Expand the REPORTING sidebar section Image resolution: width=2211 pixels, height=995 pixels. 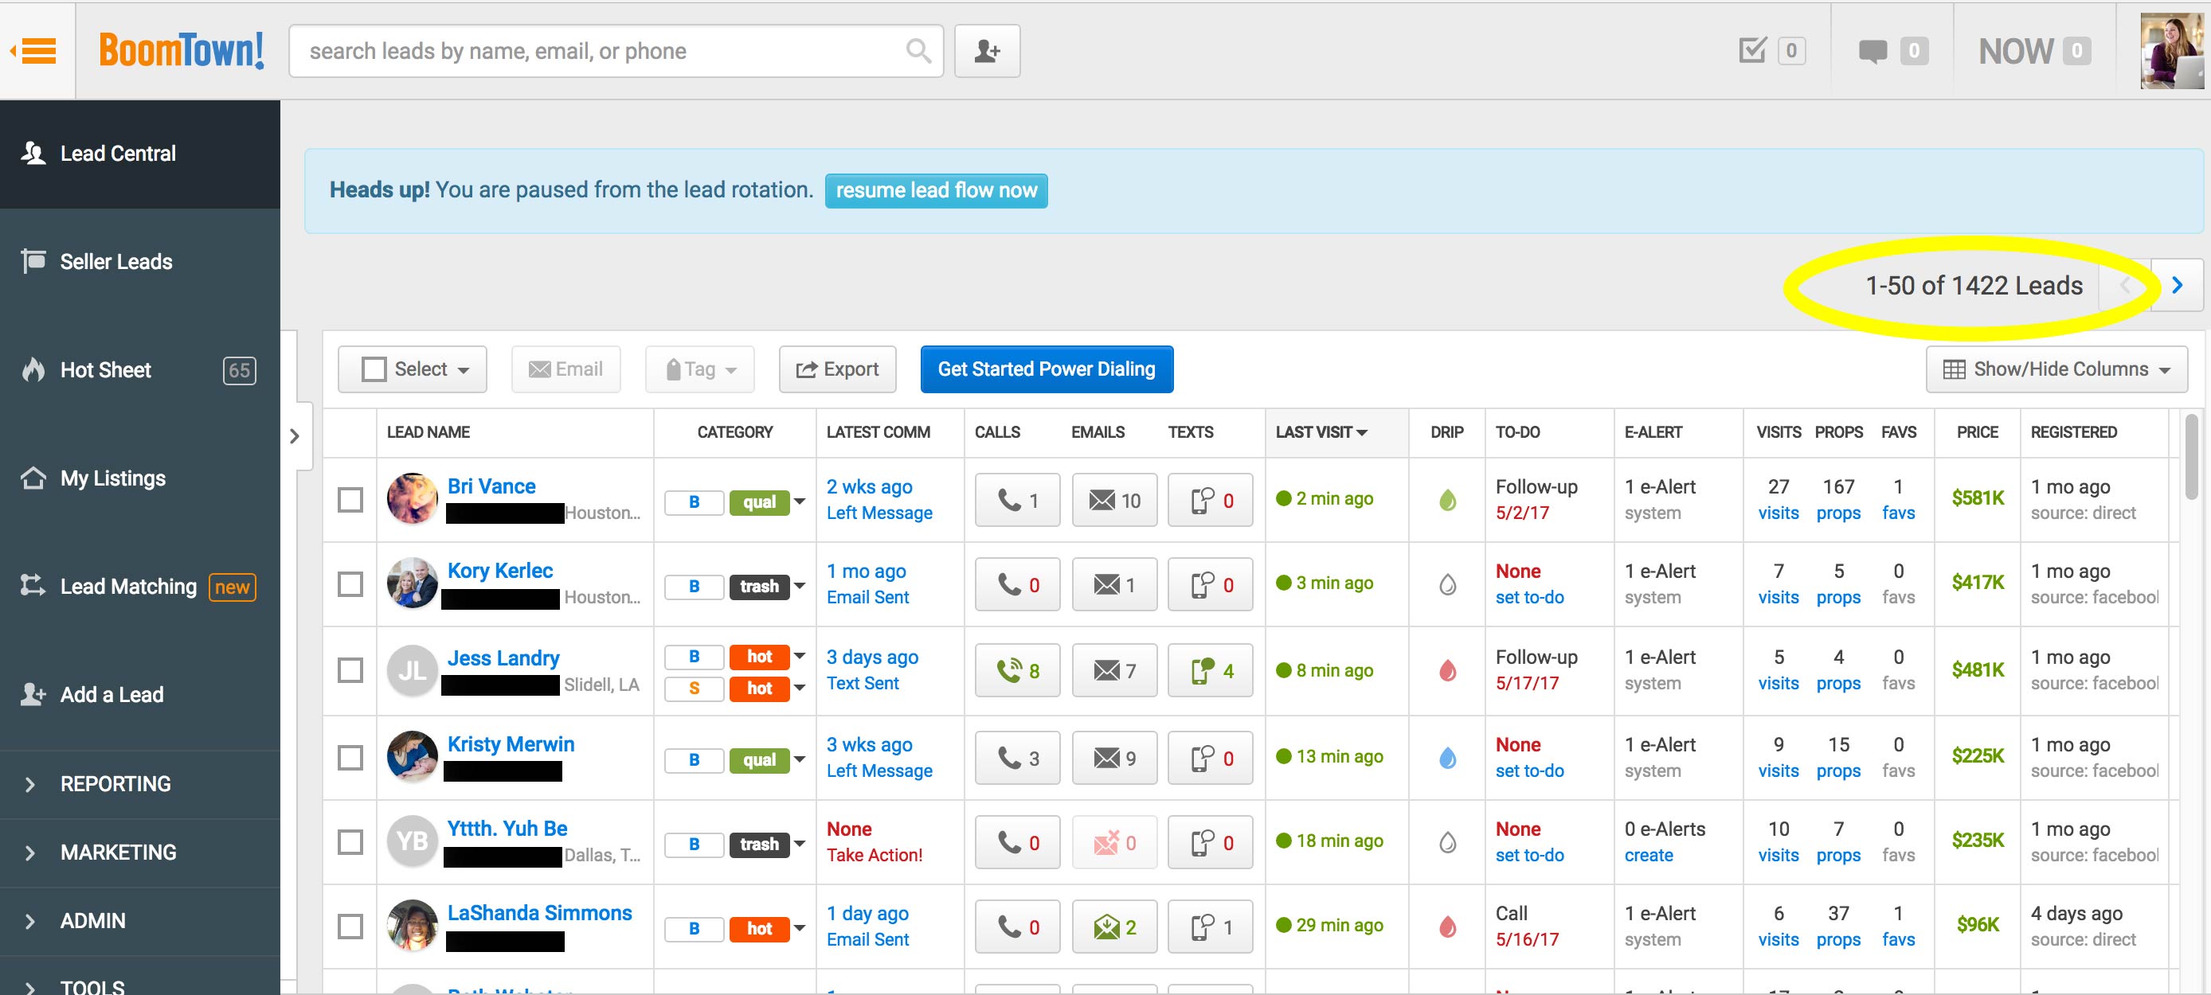pyautogui.click(x=140, y=784)
